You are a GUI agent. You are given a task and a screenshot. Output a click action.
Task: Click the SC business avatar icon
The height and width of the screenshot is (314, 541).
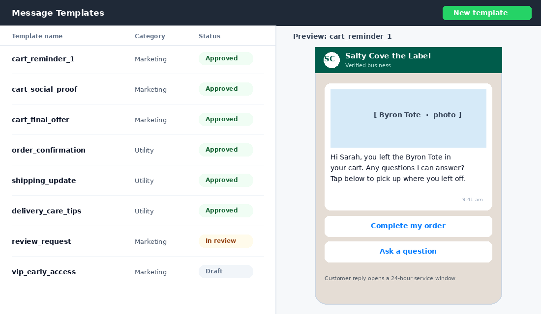click(331, 60)
